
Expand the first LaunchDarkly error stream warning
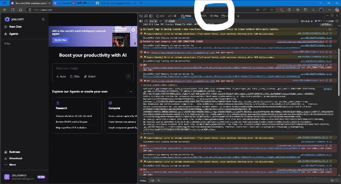point(145,34)
